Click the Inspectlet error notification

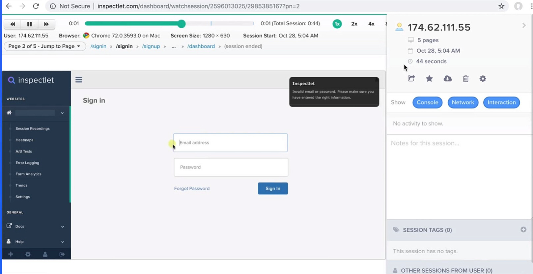[x=334, y=92]
